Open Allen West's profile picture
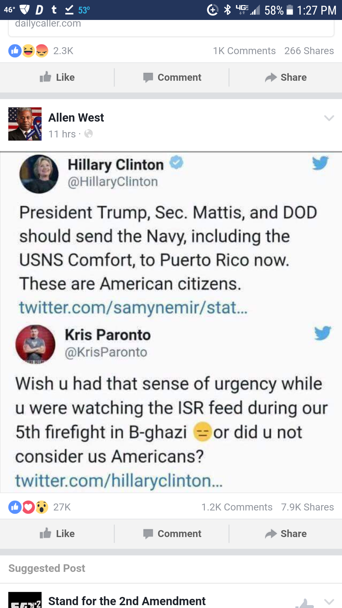 (x=25, y=124)
